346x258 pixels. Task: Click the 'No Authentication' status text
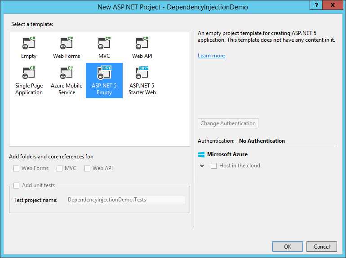click(262, 141)
